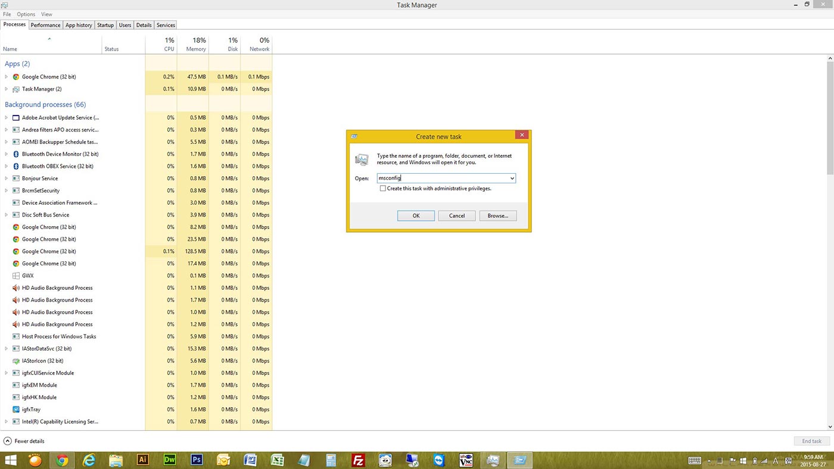
Task: Click the igfxTray process icon
Action: pos(16,409)
